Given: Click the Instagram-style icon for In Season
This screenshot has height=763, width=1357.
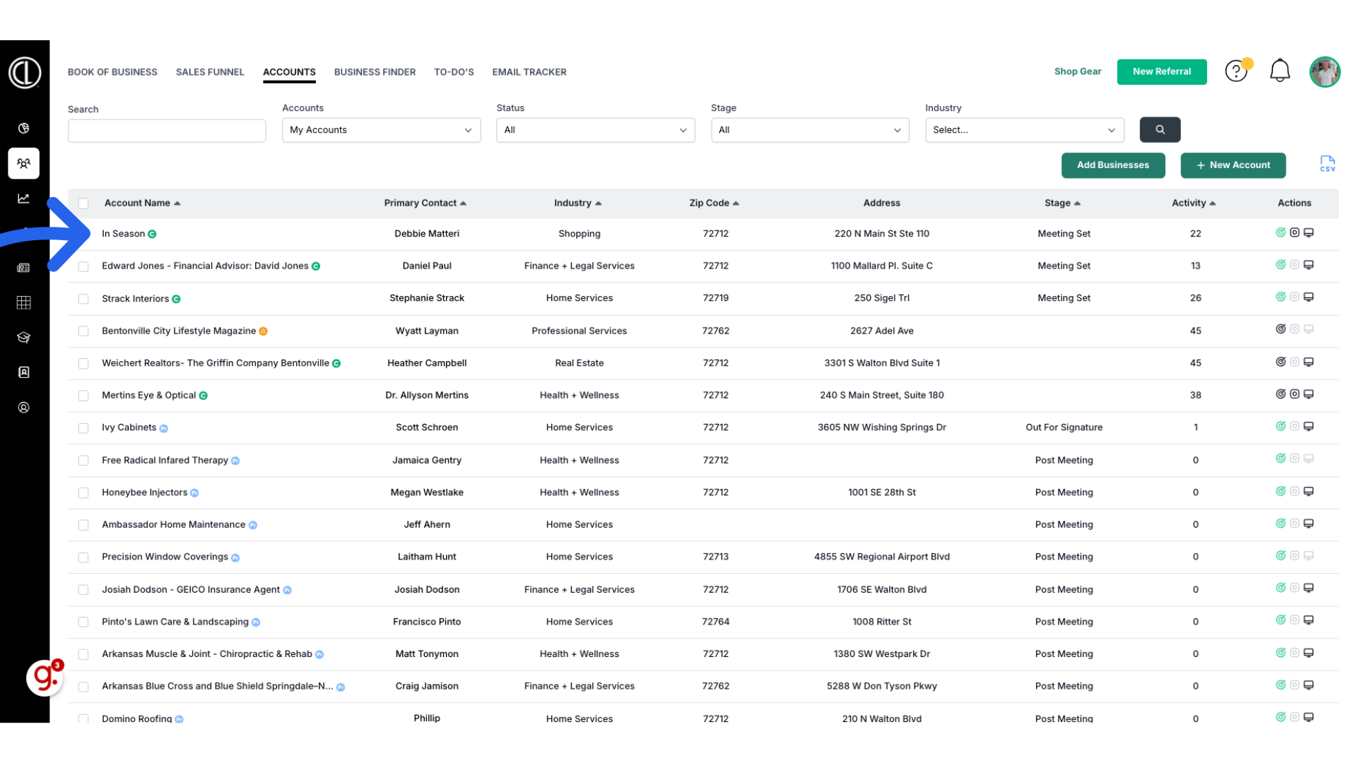Looking at the screenshot, I should (1295, 232).
